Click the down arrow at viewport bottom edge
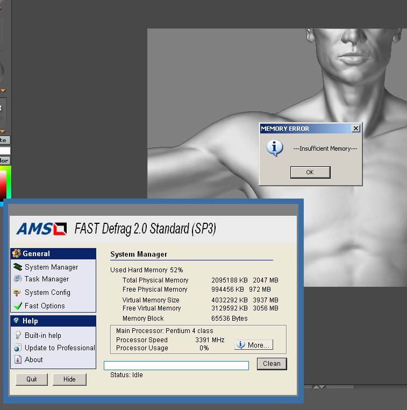The height and width of the screenshot is (410, 407). pyautogui.click(x=322, y=387)
